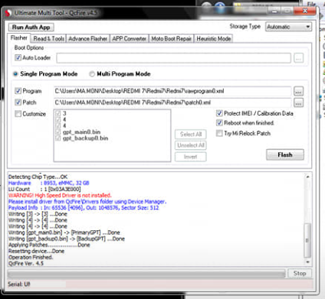Enable Try Mi Relock Patch
This screenshot has height=299, width=325.
coord(219,133)
